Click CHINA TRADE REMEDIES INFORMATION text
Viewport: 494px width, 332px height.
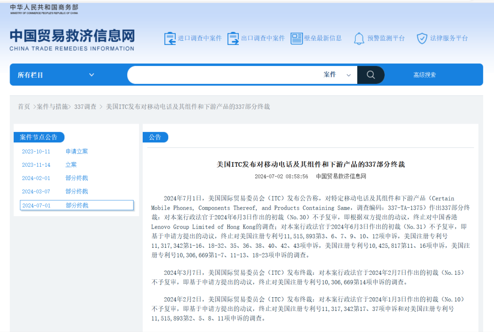72,49
